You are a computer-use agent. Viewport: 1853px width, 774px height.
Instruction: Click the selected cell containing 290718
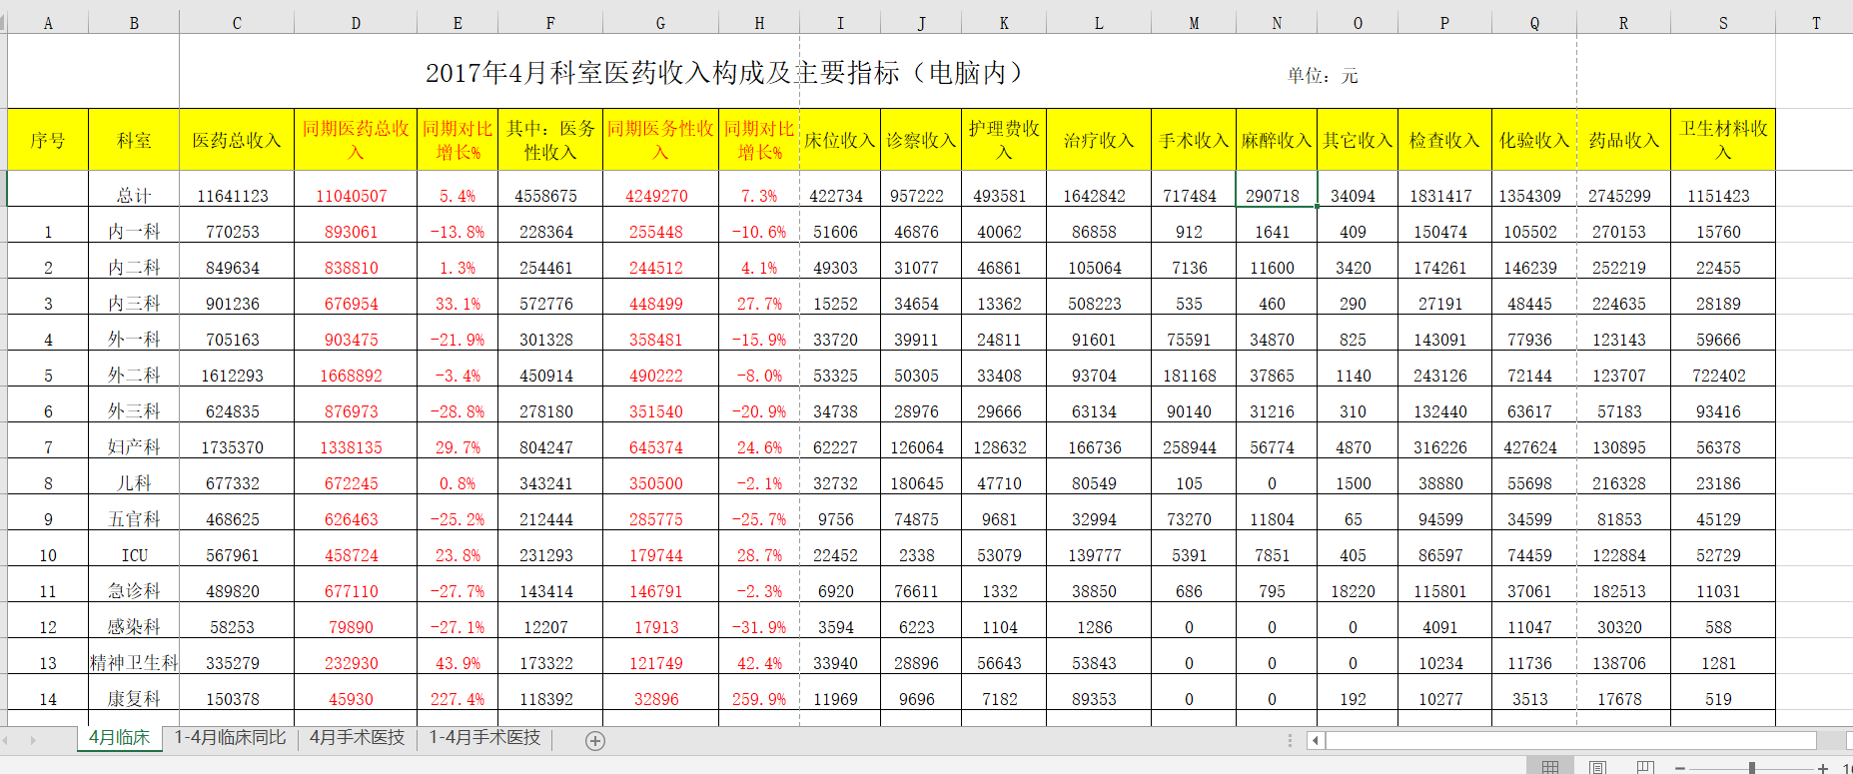coord(1277,189)
